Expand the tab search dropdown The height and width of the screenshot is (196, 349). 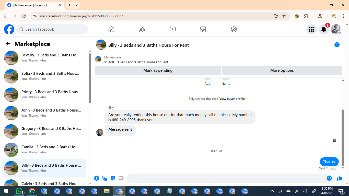coord(77,5)
